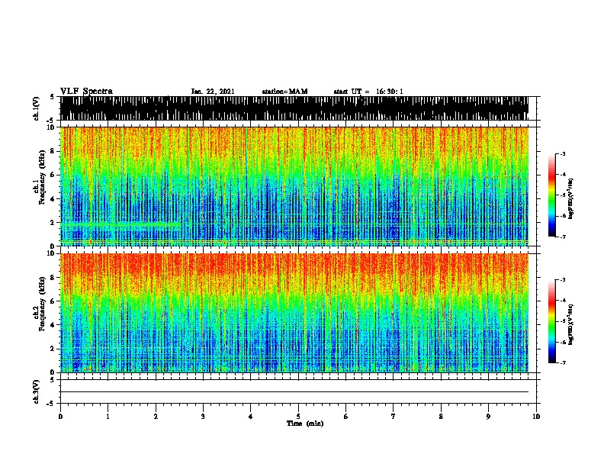
Task: Click the ch.1 colorbar log(PSD) label
Action: 571,199
